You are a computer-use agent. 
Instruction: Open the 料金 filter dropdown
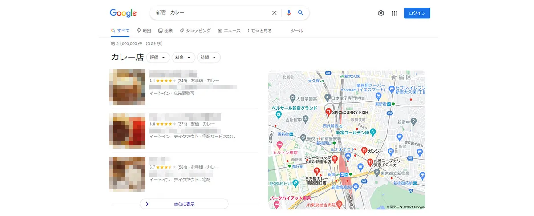tap(183, 58)
